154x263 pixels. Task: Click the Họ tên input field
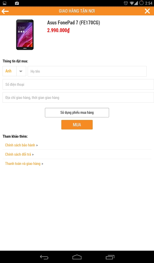pyautogui.click(x=87, y=71)
